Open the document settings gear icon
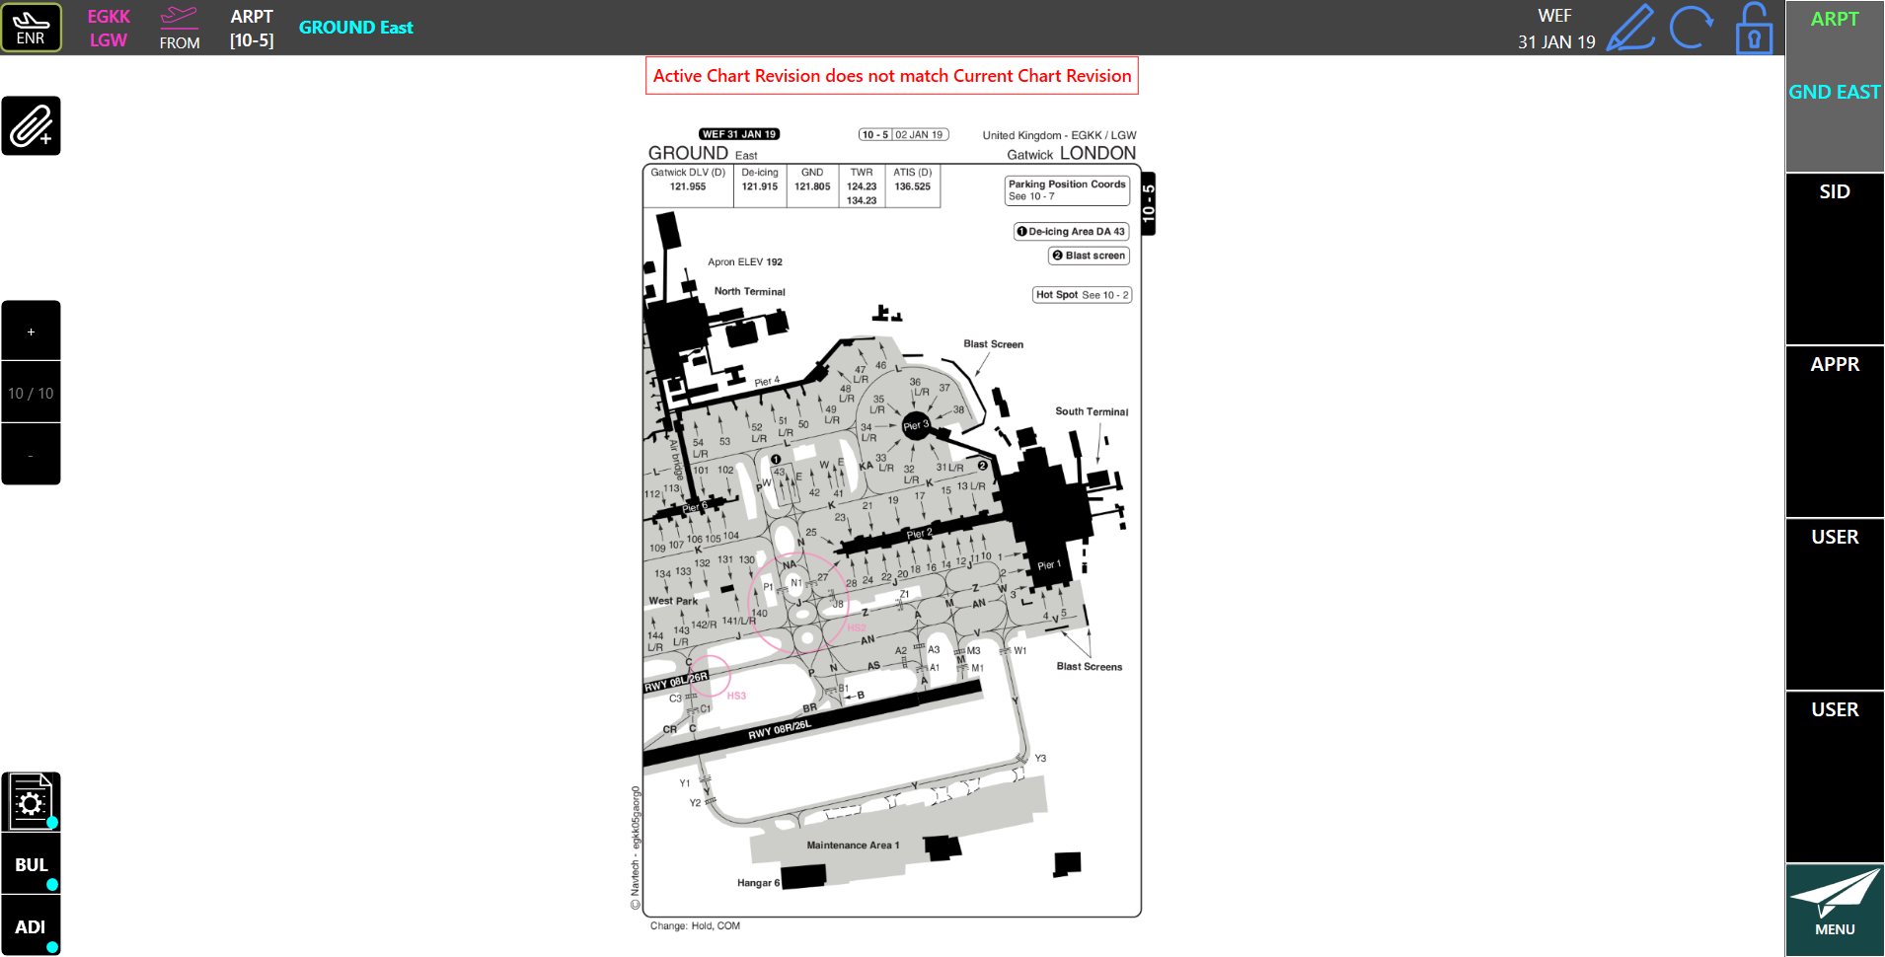 31,802
